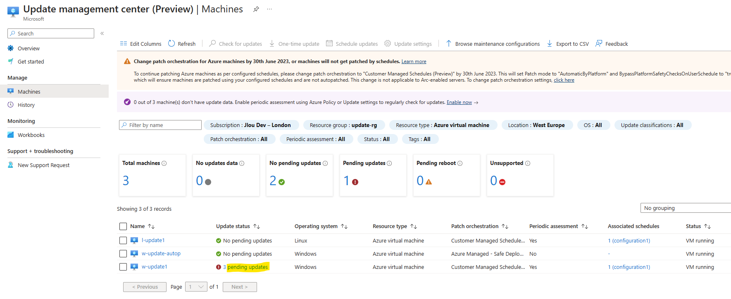
Task: Tick the checkbox for l-update1 row
Action: [123, 240]
